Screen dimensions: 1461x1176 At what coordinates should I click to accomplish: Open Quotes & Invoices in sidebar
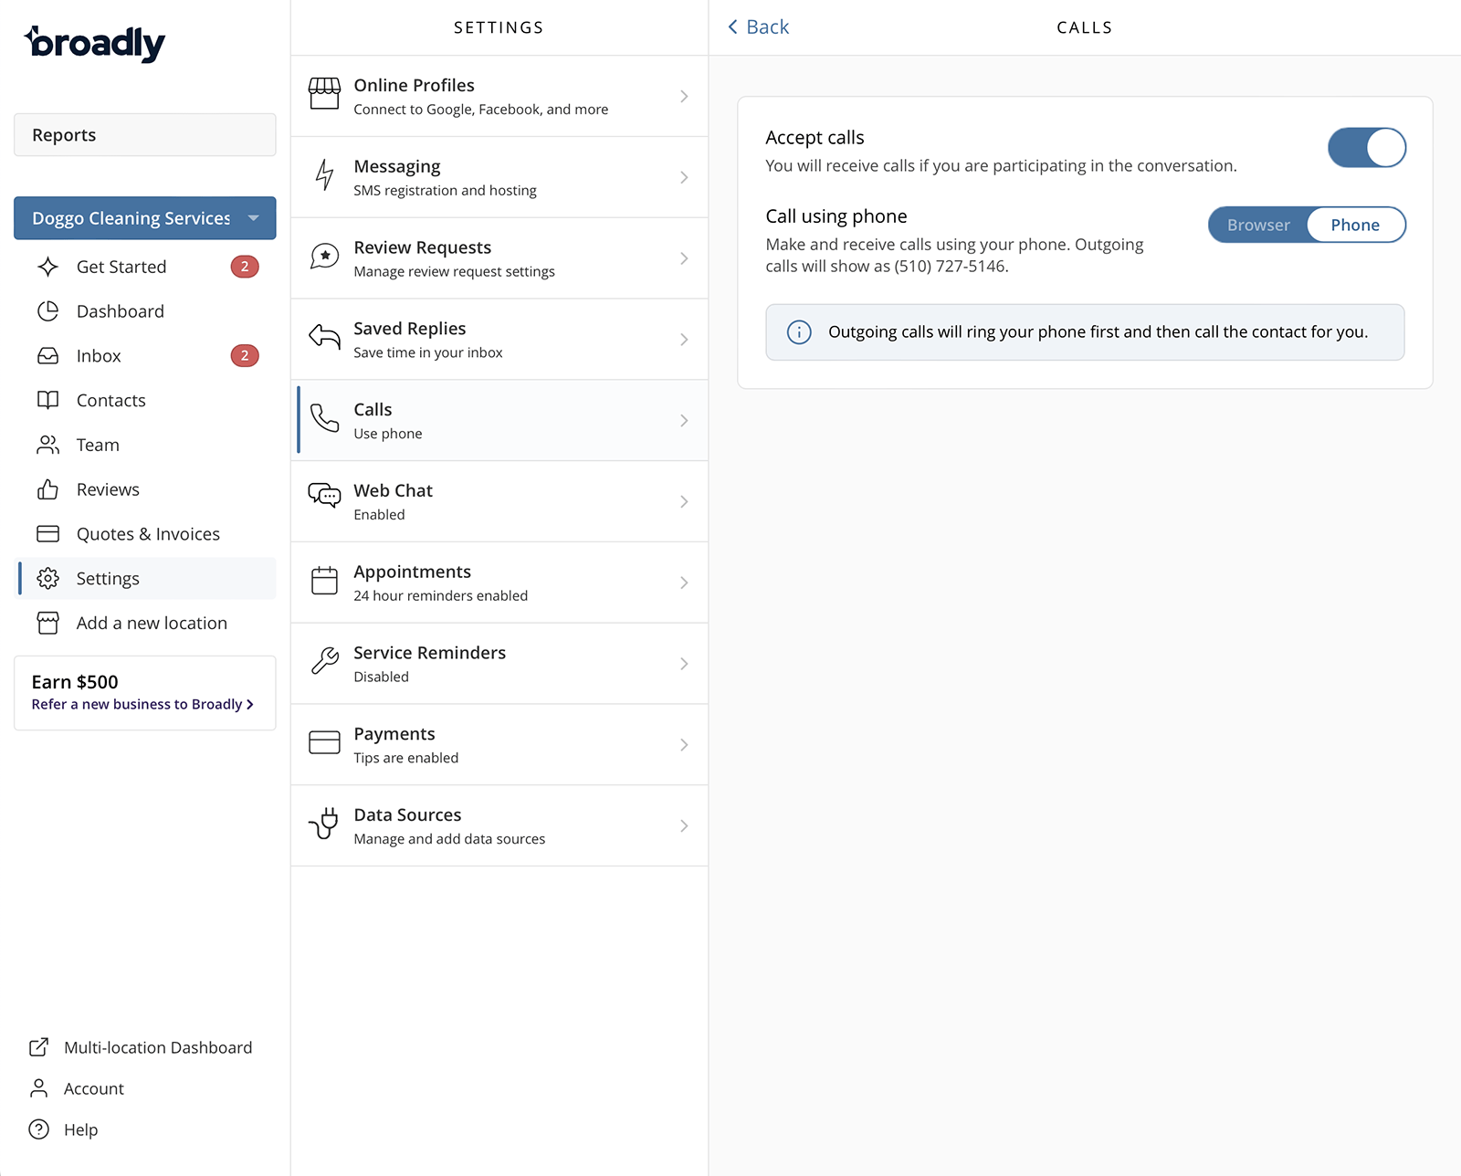point(147,534)
